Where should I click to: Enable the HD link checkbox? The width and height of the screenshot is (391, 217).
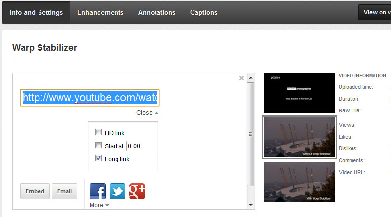coord(99,132)
